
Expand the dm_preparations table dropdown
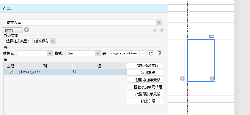[x=142, y=53]
